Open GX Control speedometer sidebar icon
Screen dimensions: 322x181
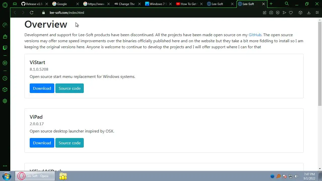(5, 25)
